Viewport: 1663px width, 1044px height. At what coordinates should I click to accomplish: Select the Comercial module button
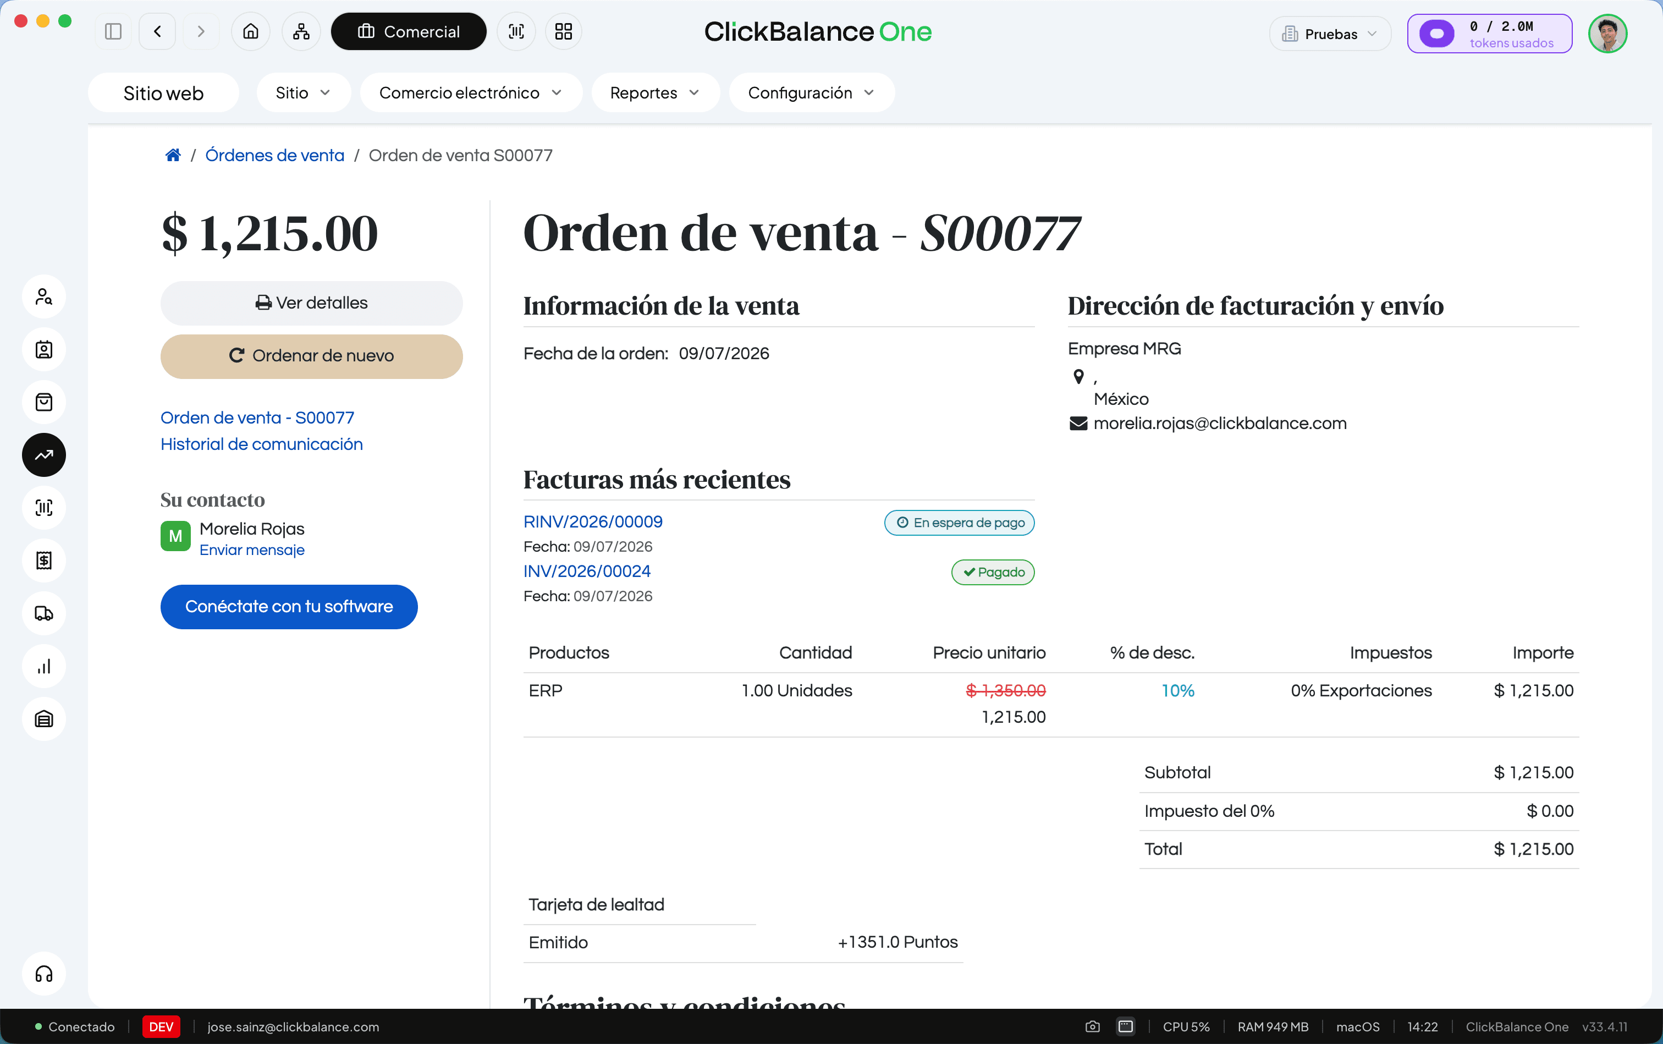(x=409, y=32)
